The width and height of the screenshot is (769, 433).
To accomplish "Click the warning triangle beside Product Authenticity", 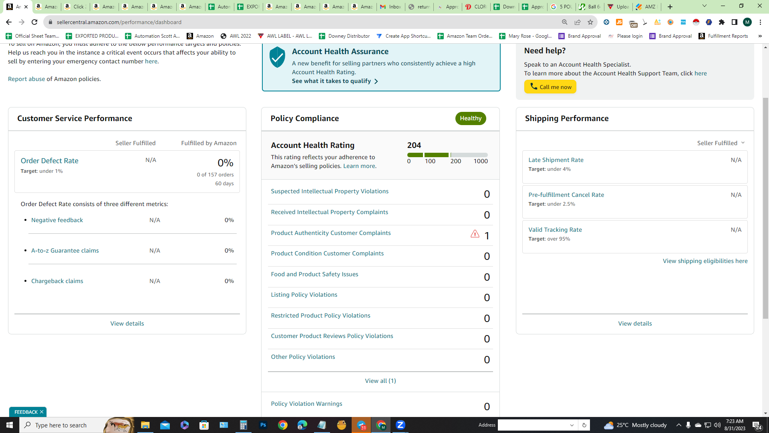I will (475, 234).
